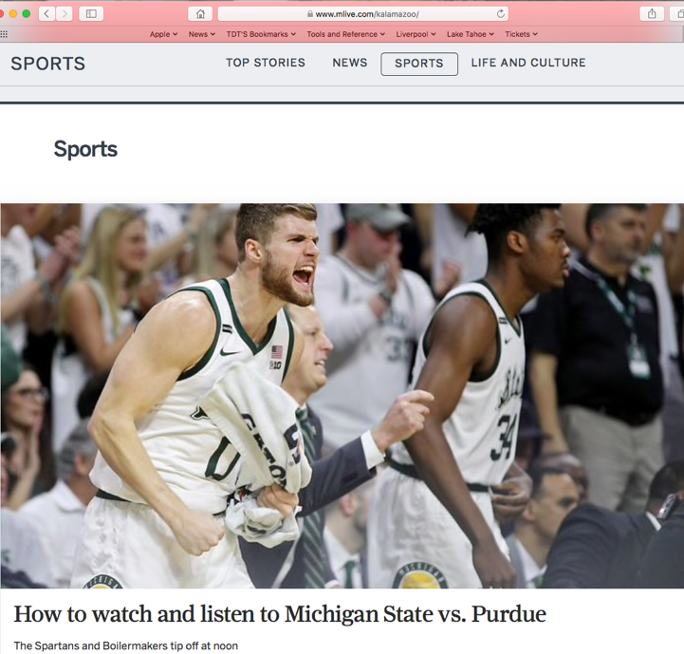Click the bookmarks grid icon
This screenshot has height=654, width=684.
click(x=5, y=34)
